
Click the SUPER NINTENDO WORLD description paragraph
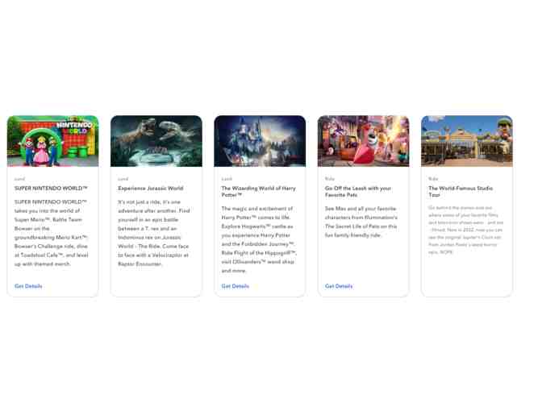[52, 233]
